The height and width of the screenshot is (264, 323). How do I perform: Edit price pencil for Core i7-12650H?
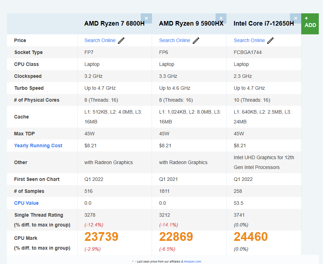pos(270,41)
